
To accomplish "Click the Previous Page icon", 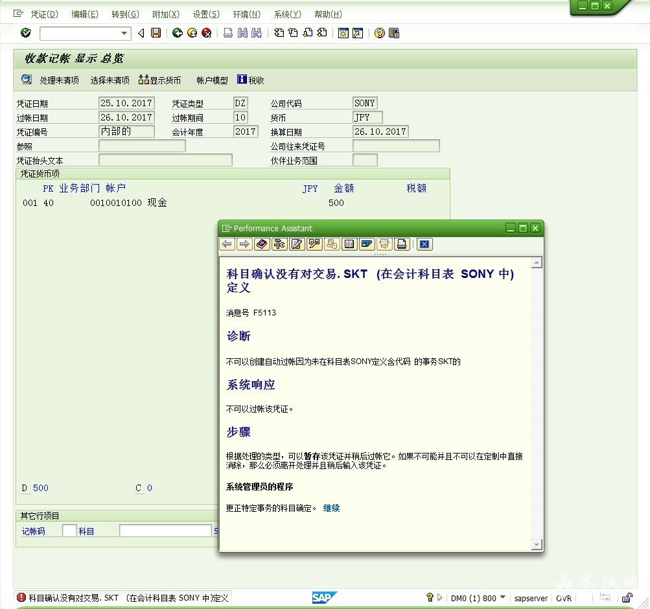I will pyautogui.click(x=293, y=33).
